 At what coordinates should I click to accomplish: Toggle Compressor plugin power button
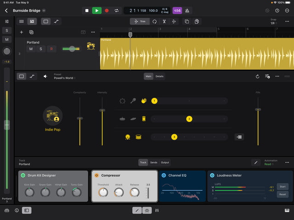pyautogui.click(x=96, y=175)
